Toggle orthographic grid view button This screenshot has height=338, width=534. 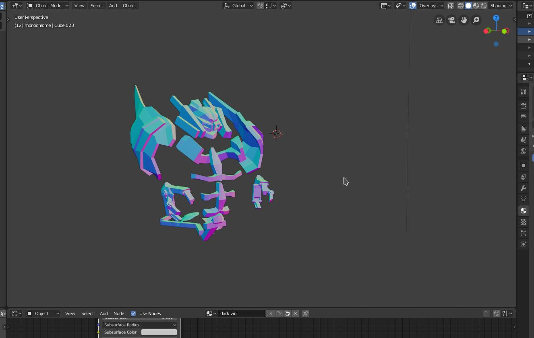pos(439,20)
